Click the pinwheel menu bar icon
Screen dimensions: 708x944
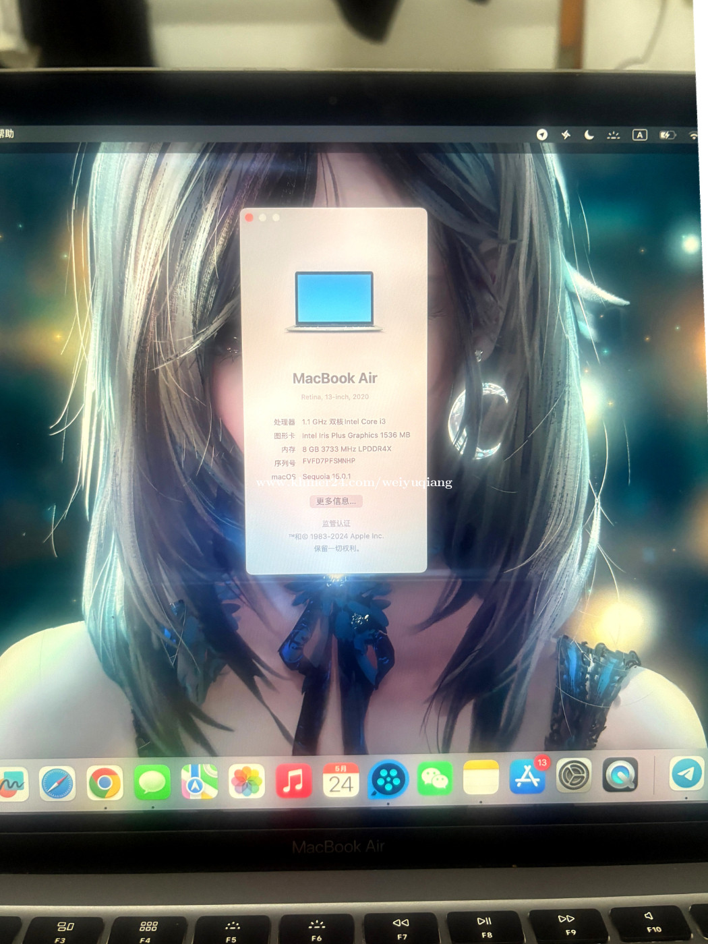(566, 135)
